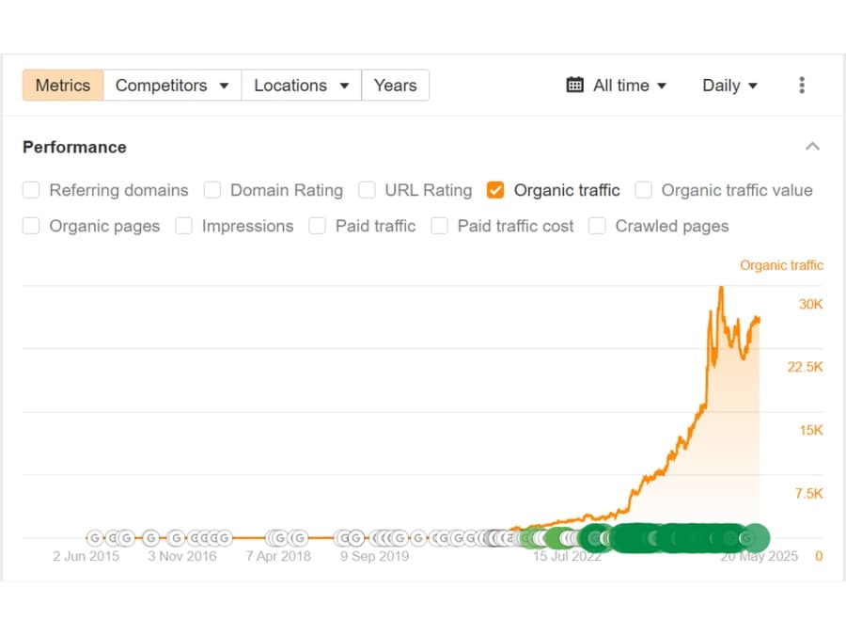Click the 15K axis value
Screen dimensions: 846x635
(x=811, y=430)
